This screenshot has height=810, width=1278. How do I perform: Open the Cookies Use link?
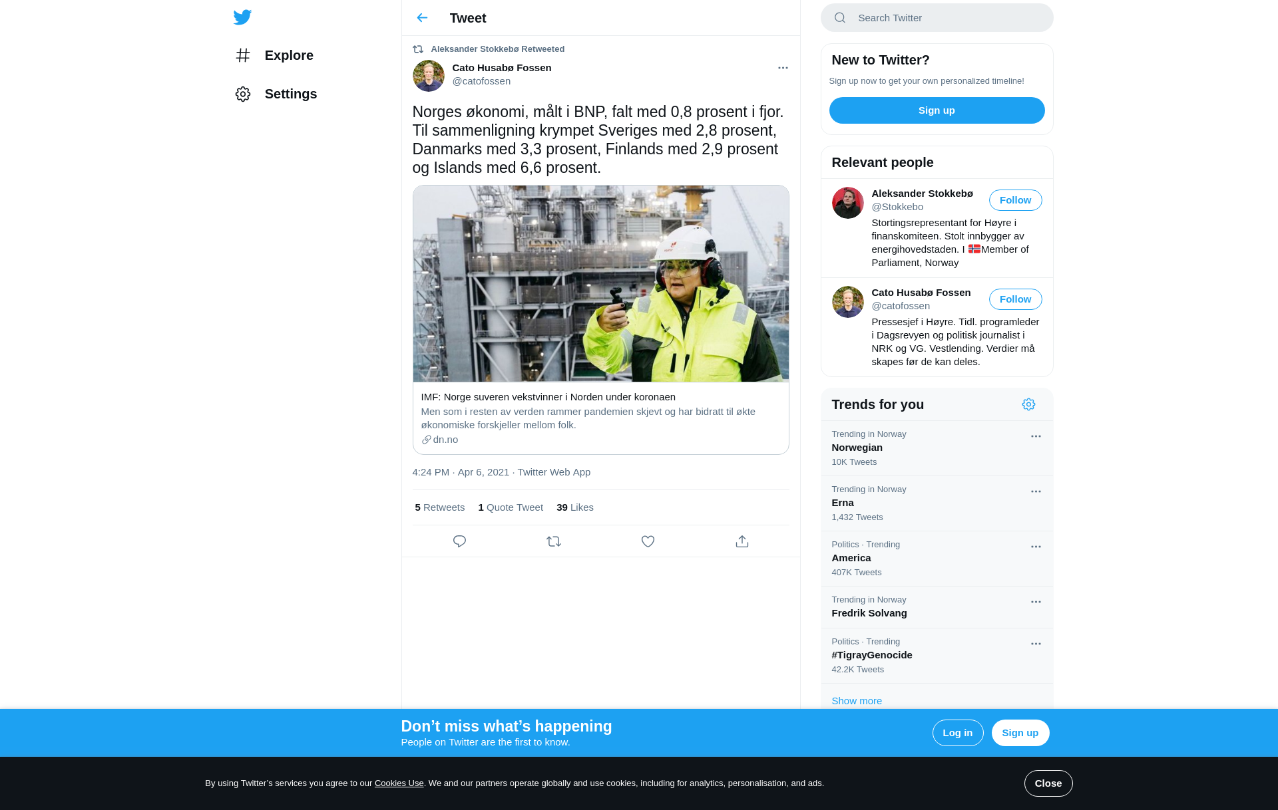tap(399, 783)
